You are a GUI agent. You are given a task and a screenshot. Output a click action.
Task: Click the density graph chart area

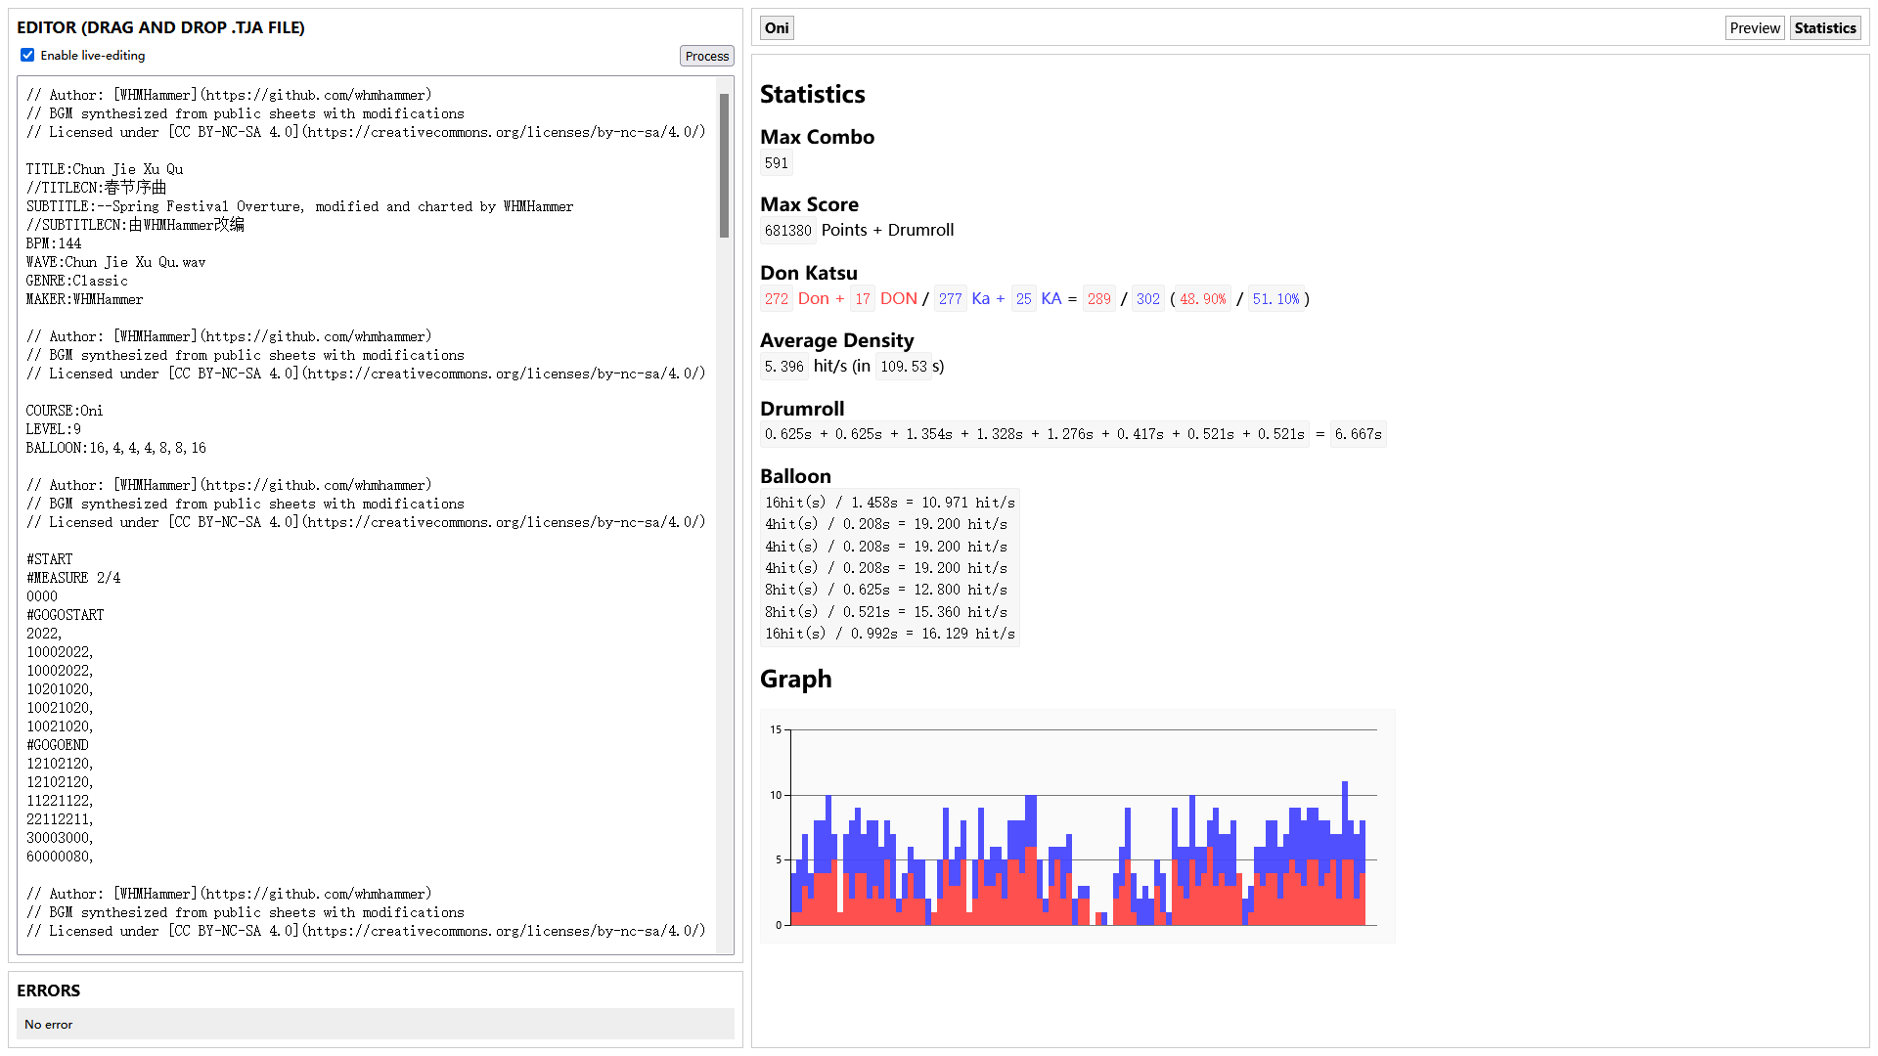(1077, 826)
